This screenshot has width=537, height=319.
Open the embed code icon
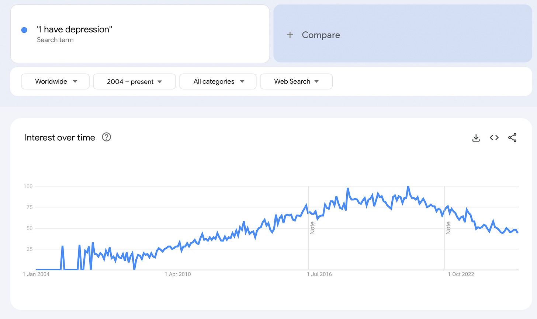click(x=494, y=137)
